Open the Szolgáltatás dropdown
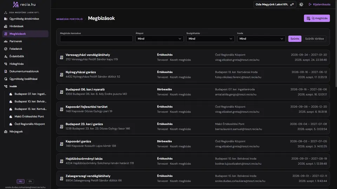The image size is (337, 189). point(210,39)
